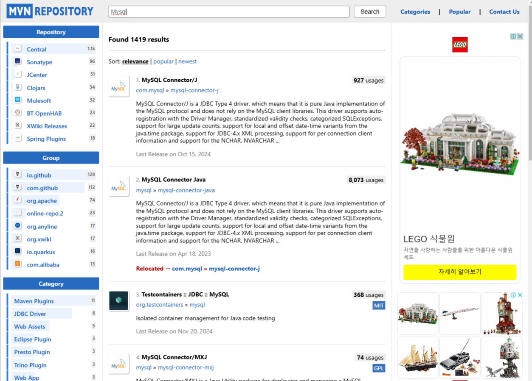Click the com.alibaba group icon
This screenshot has width=532, height=381.
(18, 264)
